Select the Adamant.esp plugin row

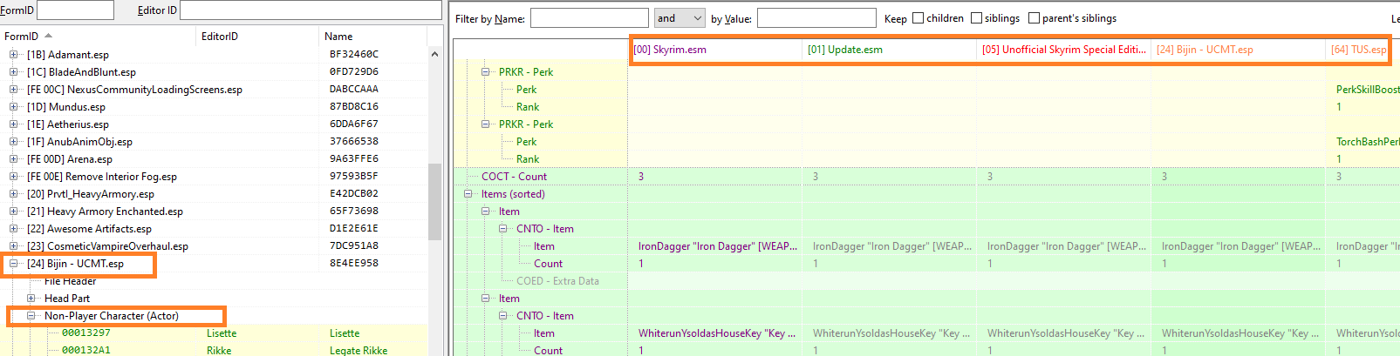click(214, 55)
